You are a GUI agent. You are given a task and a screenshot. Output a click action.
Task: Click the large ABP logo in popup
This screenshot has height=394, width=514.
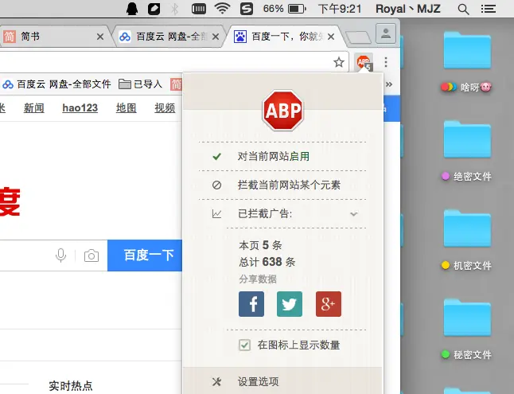point(283,110)
